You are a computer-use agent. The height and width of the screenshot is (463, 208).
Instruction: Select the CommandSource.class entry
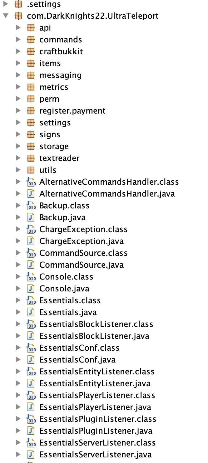[x=83, y=253]
